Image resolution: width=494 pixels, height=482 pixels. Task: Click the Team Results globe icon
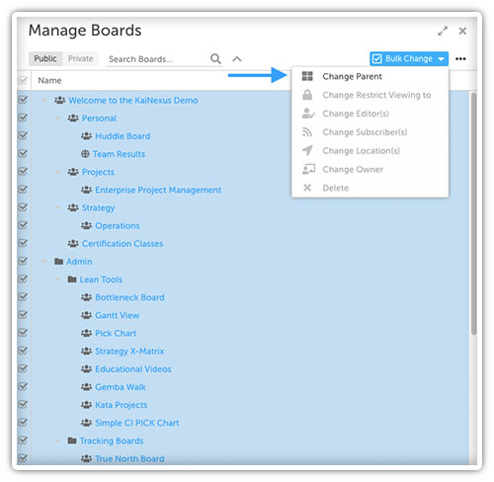point(85,154)
